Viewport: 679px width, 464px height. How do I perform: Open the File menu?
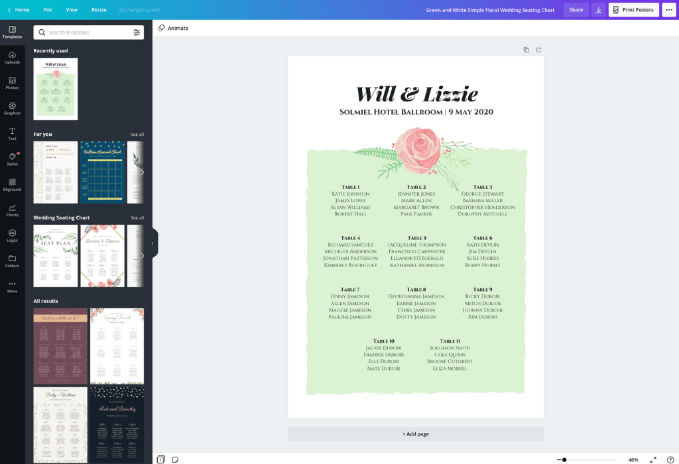[47, 9]
